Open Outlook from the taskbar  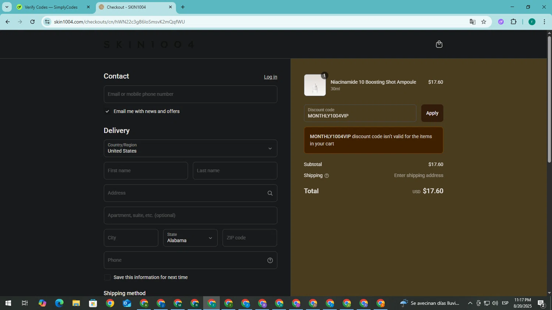click(x=127, y=303)
